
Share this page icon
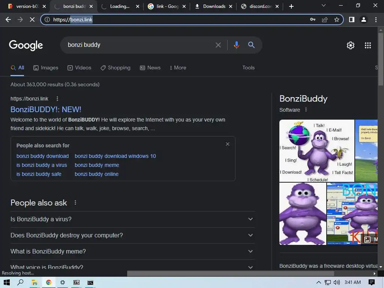[325, 19]
